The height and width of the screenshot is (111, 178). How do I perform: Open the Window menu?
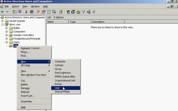pos(35,6)
